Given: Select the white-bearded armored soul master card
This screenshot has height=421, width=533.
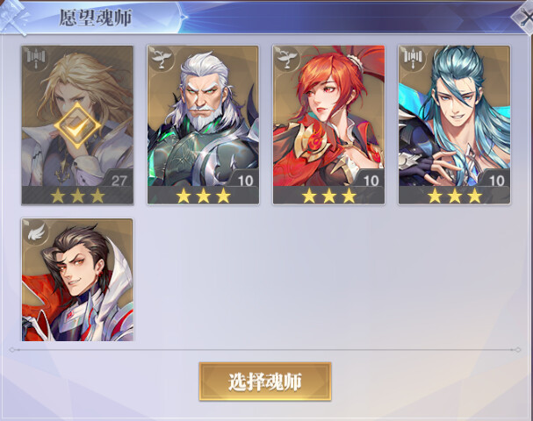Looking at the screenshot, I should point(203,125).
